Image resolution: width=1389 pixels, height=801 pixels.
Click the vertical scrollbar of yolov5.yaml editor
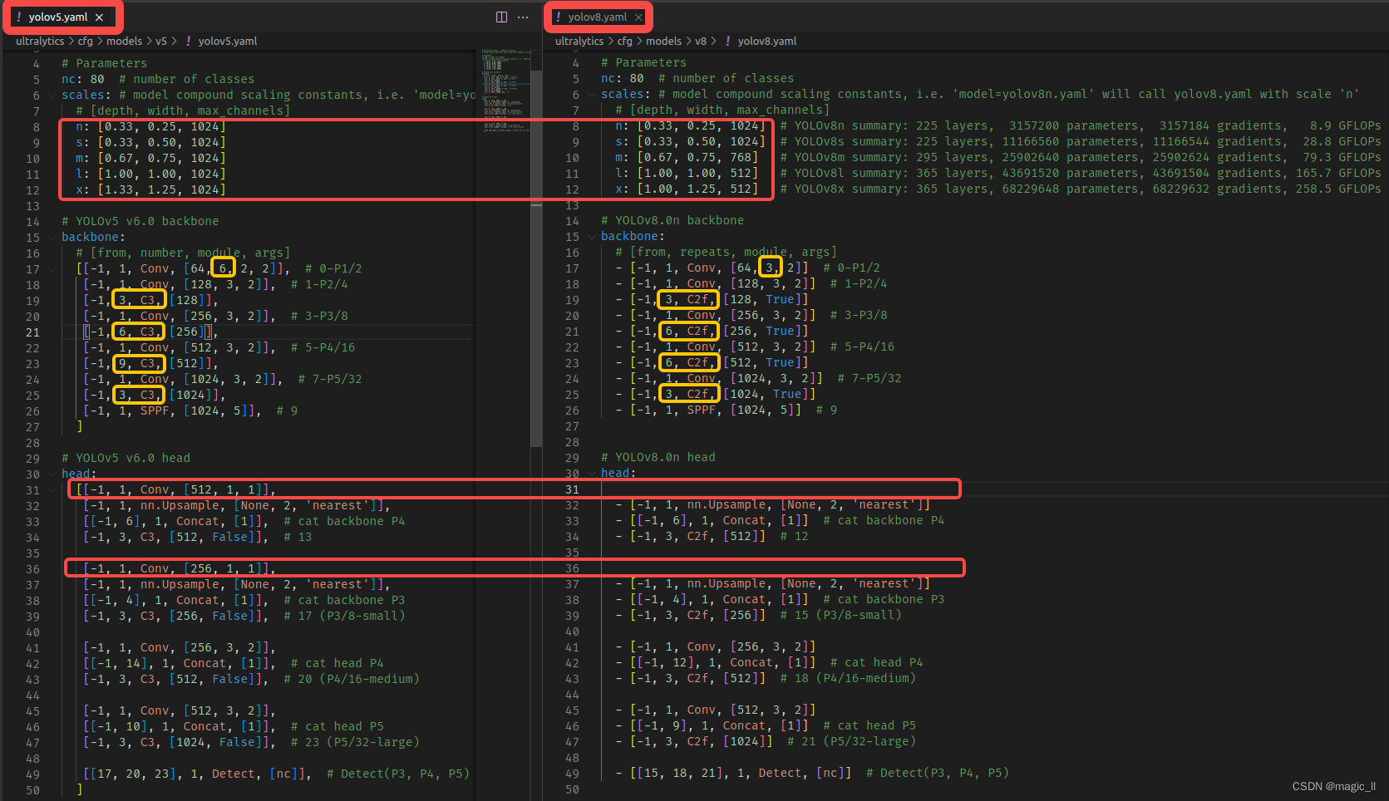tap(536, 258)
